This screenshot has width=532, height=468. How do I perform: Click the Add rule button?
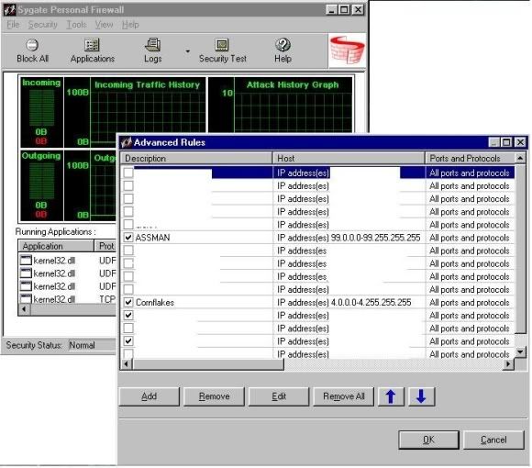tap(150, 396)
